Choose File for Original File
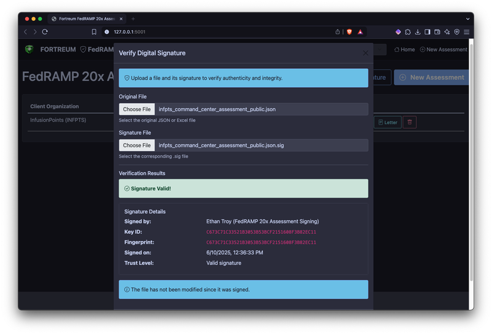Screen dimensions: 492x334 [137, 109]
